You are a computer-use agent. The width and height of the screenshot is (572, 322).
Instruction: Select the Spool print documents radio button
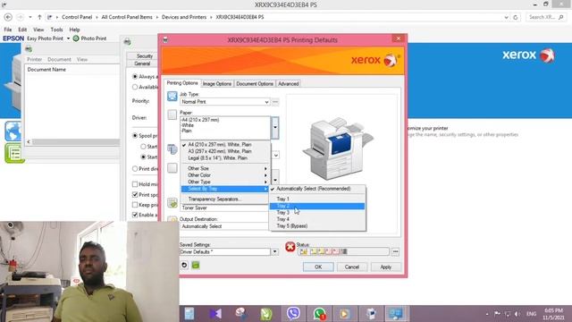click(x=135, y=135)
